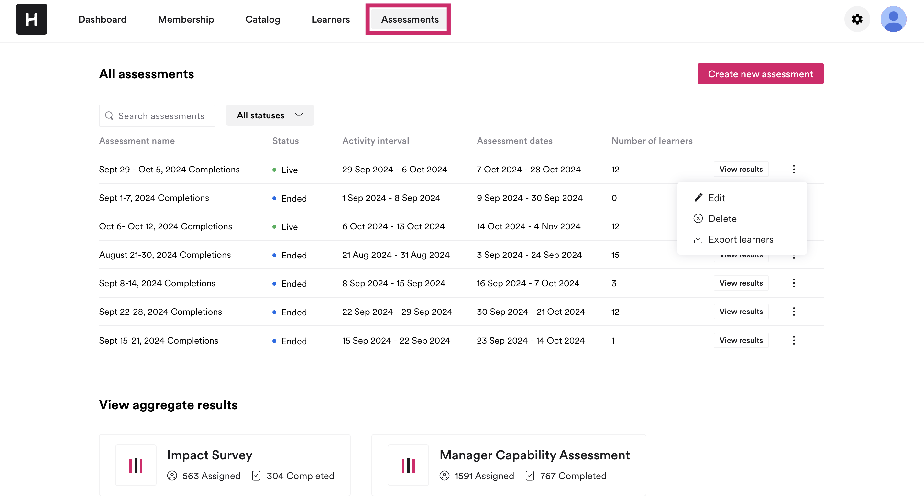The width and height of the screenshot is (924, 504).
Task: Open the settings gear icon
Action: (857, 19)
